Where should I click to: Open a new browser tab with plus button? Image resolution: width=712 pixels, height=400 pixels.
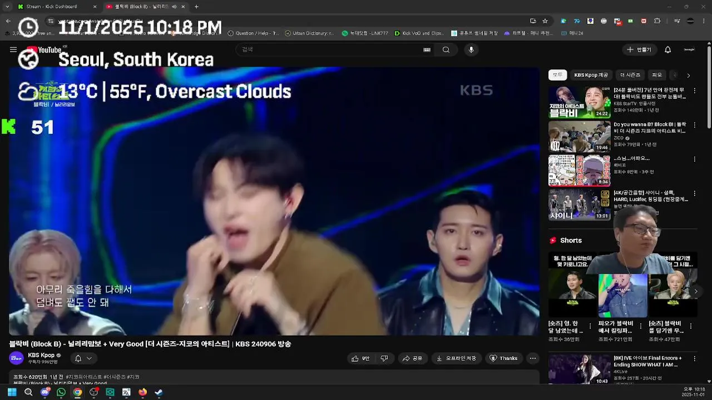[196, 7]
